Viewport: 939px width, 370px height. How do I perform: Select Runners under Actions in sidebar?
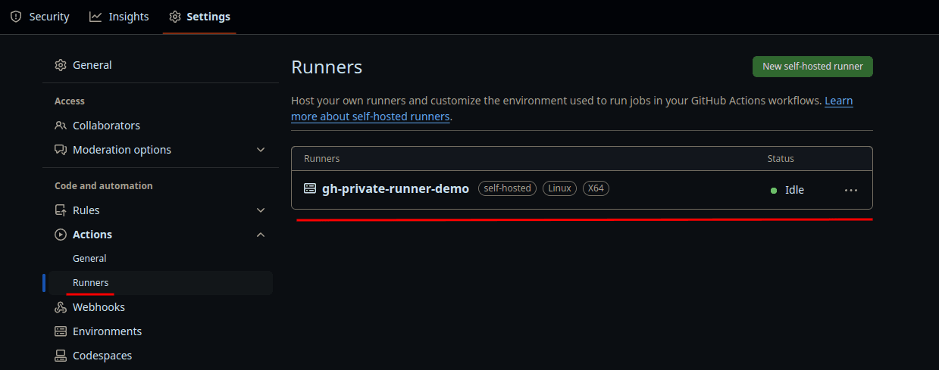click(91, 282)
